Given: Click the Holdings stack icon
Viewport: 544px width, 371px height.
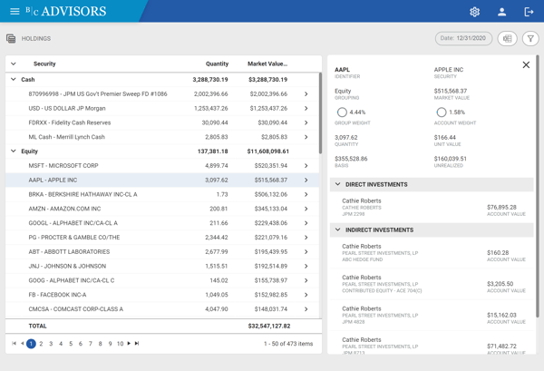Looking at the screenshot, I should 11,38.
